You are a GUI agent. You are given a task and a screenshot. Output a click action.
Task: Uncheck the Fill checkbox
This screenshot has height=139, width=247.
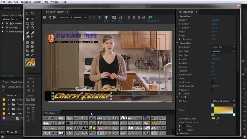(181, 97)
